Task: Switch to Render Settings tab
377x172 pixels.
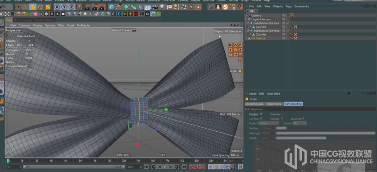Action: [44, 20]
